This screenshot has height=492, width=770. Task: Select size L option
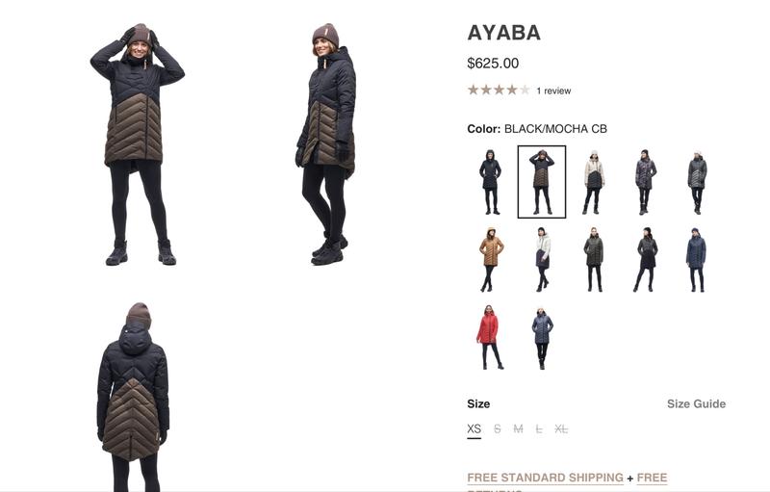click(x=539, y=429)
